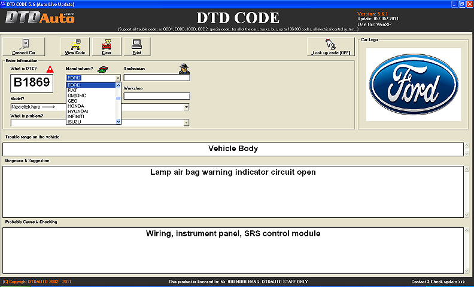Restore down the DTD CODE window
Viewport: 474px width, 287px height.
pos(462,4)
